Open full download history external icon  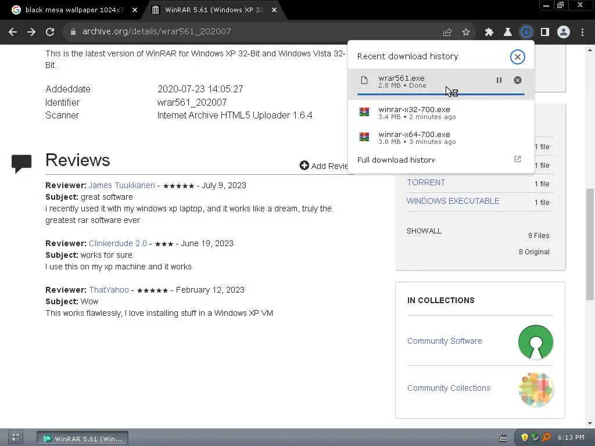pos(517,159)
